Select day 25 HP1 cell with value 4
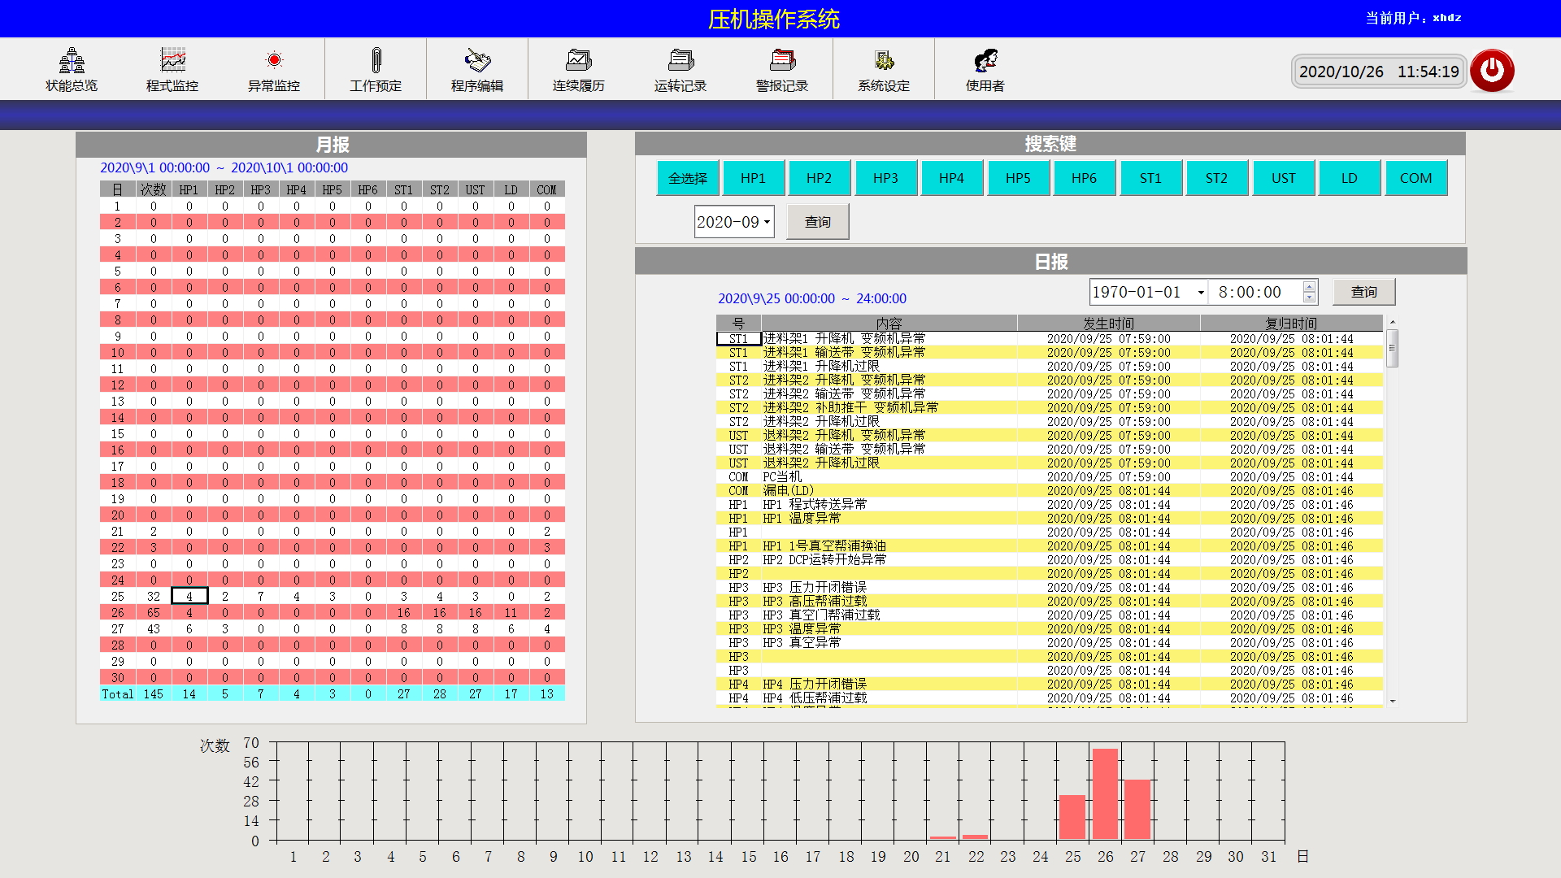 pyautogui.click(x=189, y=596)
